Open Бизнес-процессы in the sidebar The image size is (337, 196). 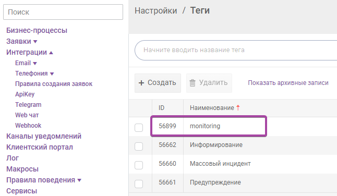pos(37,30)
